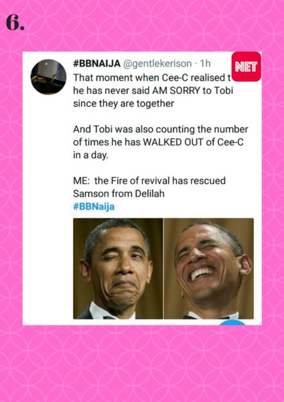Open the tweet author's round profile avatar

coord(48,77)
